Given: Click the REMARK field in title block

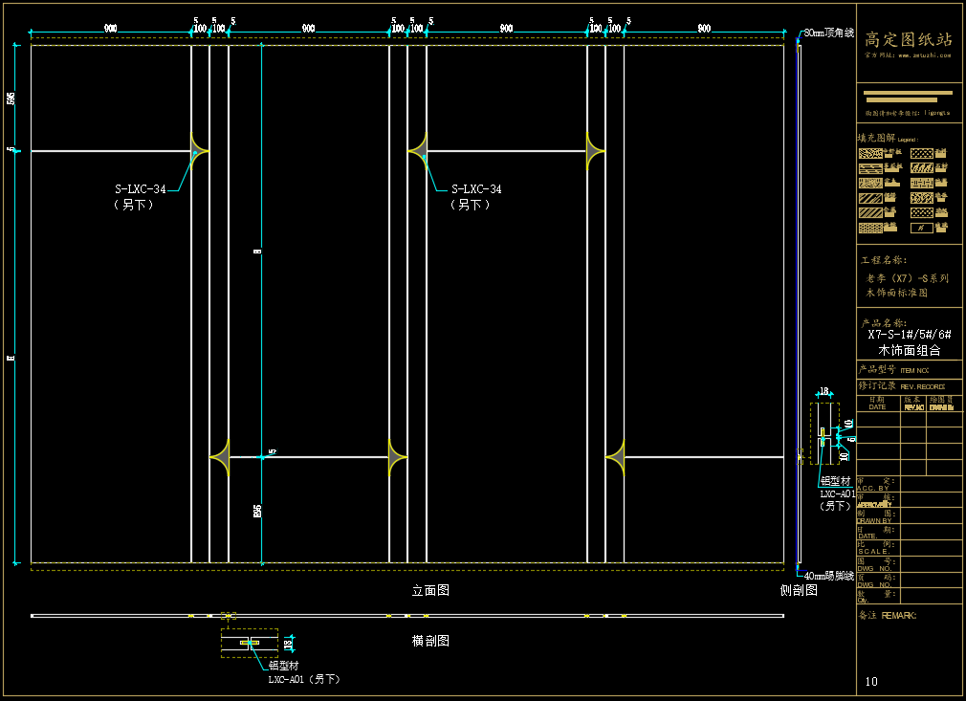Looking at the screenshot, I should click(899, 616).
